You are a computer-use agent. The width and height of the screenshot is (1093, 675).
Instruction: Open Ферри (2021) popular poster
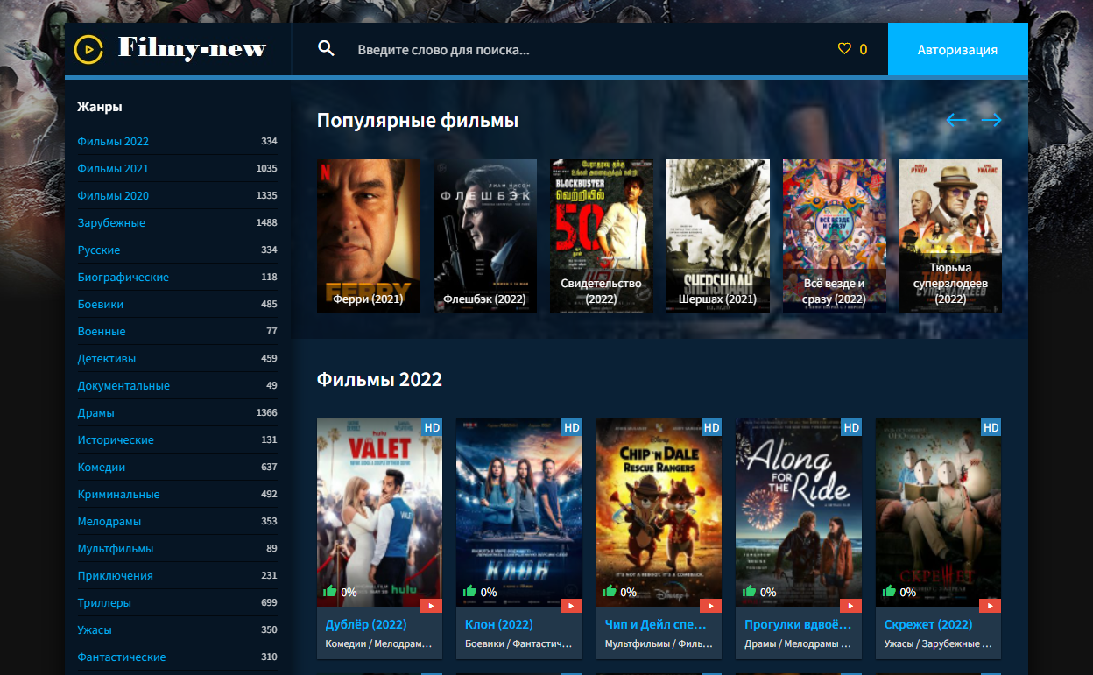369,236
